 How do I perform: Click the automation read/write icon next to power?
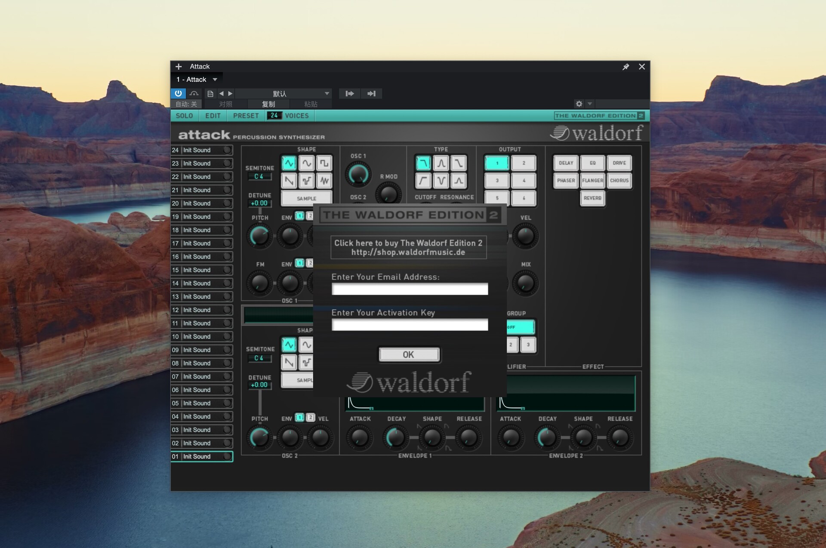194,93
